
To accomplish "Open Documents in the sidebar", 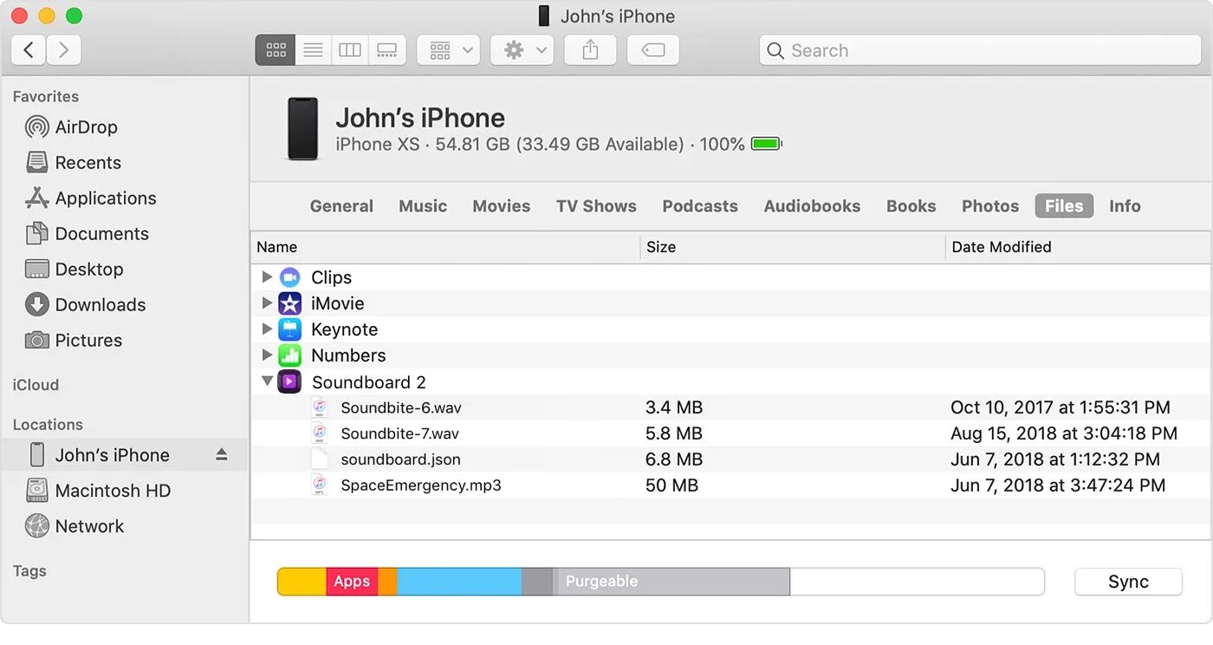I will coord(88,233).
